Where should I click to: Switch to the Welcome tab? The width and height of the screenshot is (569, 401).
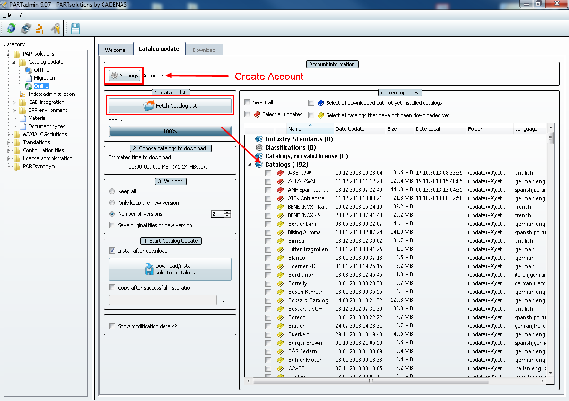pyautogui.click(x=115, y=50)
